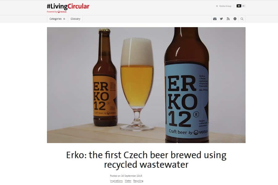Viewport: 278px width, 185px height.
Task: Switch to the FR language option
Action: tap(243, 6)
